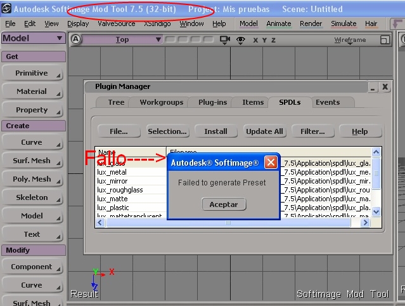This screenshot has height=306, width=405.
Task: Click the Softimage logo icon in title bar
Action: [6, 8]
